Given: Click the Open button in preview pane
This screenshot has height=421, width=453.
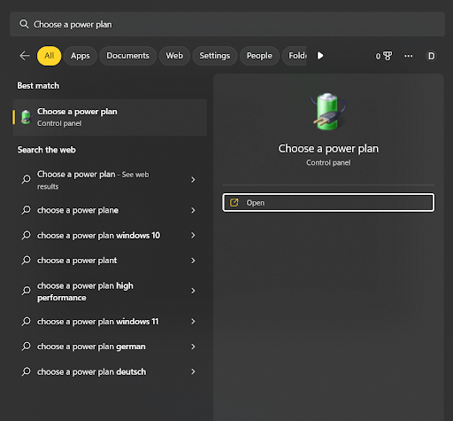Looking at the screenshot, I should point(328,203).
